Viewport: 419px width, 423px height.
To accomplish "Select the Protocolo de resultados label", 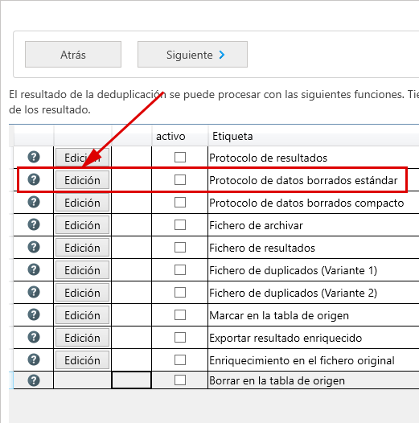I will pos(268,158).
